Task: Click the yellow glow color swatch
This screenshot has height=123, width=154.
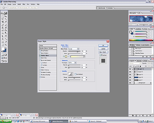Action: (x=66, y=57)
